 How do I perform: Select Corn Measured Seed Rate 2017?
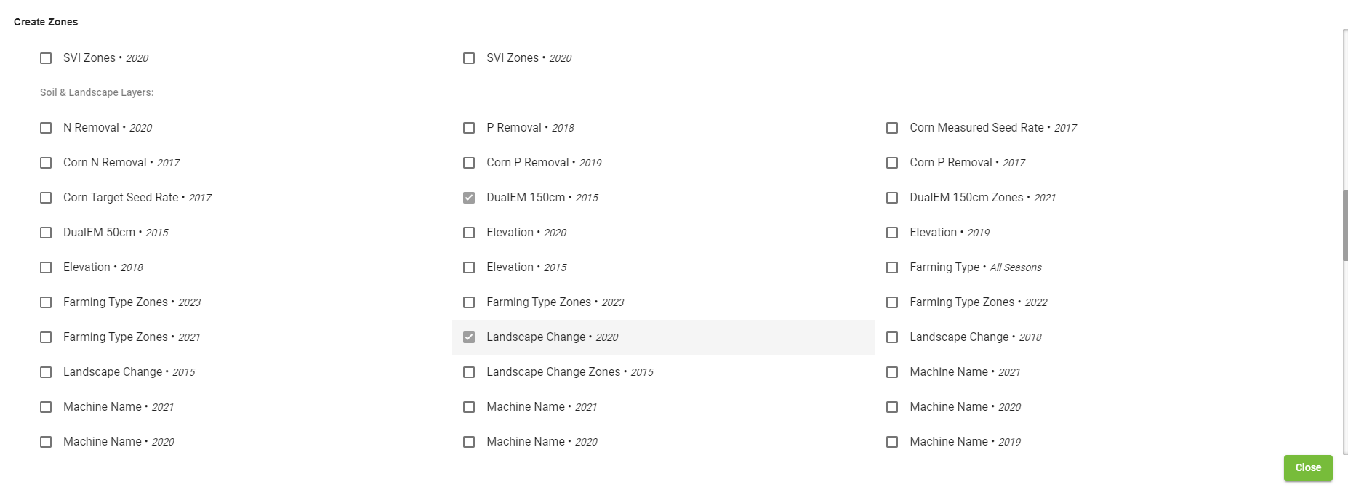(x=892, y=128)
